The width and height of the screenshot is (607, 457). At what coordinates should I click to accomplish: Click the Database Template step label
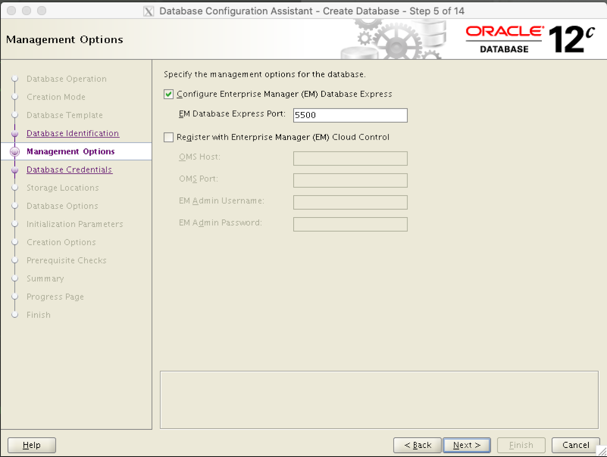65,115
